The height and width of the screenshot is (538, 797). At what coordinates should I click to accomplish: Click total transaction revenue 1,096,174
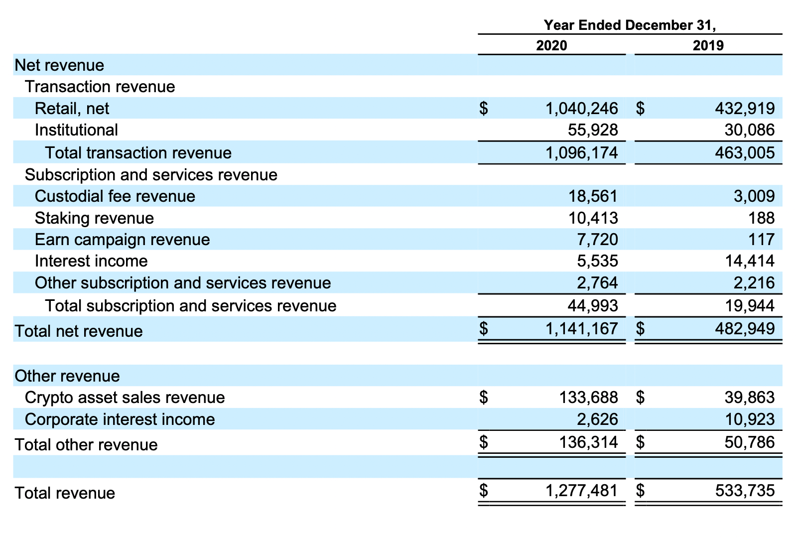[x=582, y=152]
